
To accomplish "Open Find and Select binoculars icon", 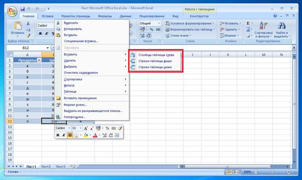I will point(281,26).
